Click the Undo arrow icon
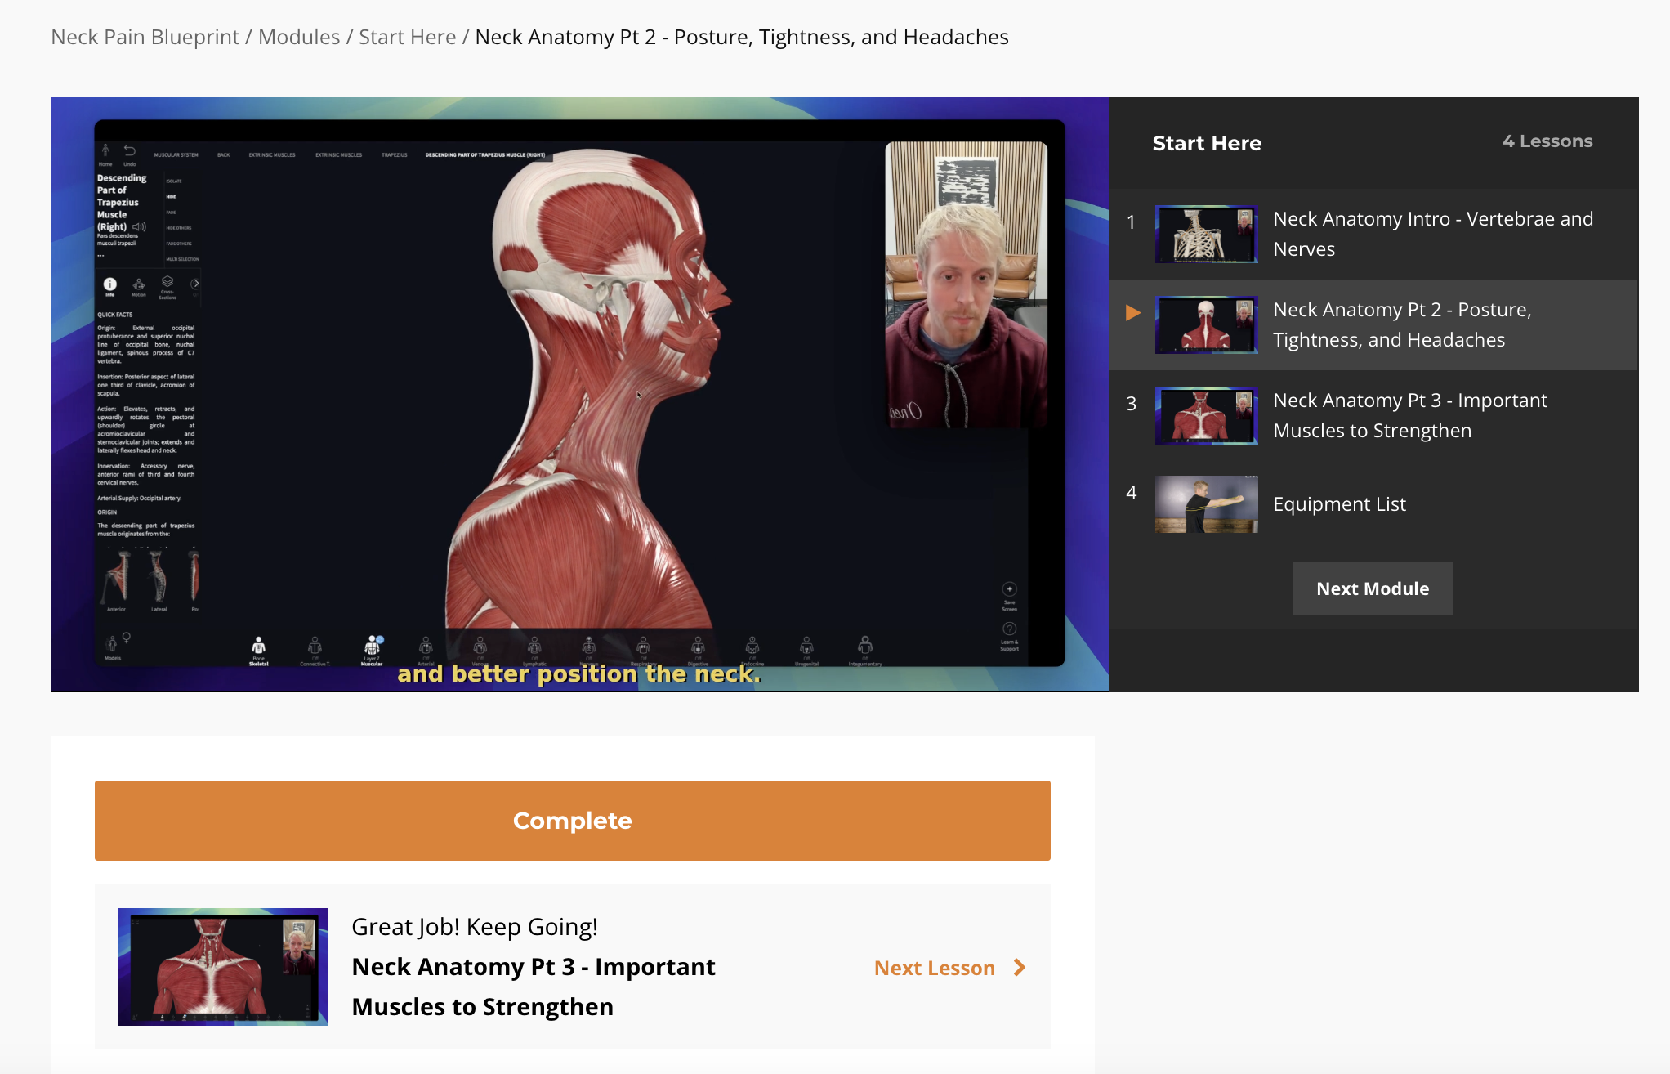Screen dimensions: 1670x1074 coord(130,151)
